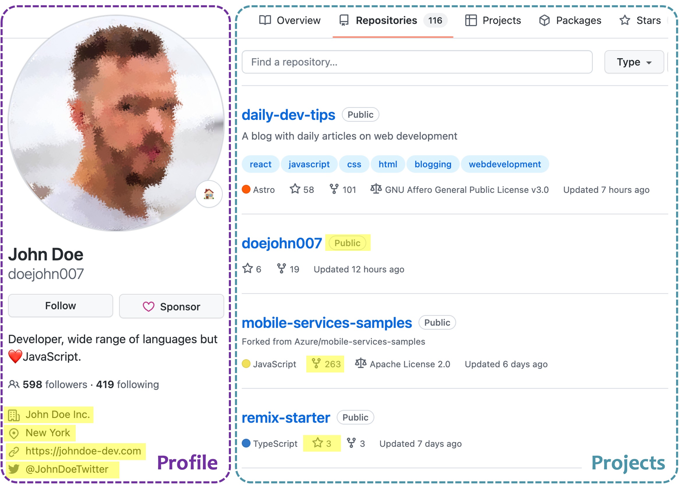Image resolution: width=679 pixels, height=488 pixels.
Task: Click the Sponsor button
Action: pyautogui.click(x=171, y=306)
